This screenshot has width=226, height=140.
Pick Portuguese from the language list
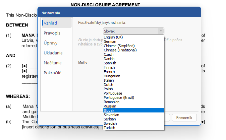(x=134, y=93)
